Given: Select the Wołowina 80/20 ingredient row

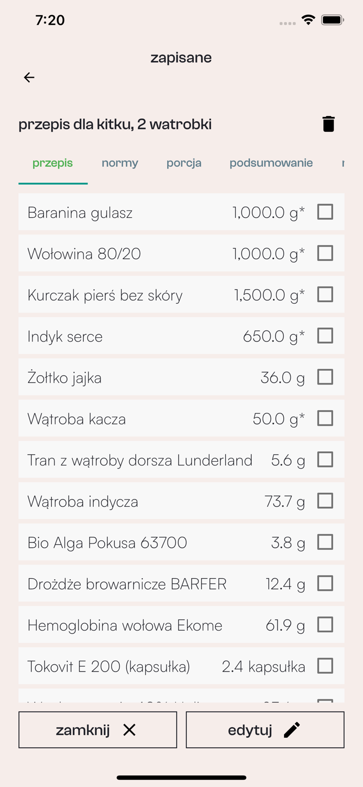Looking at the screenshot, I should point(157,253).
